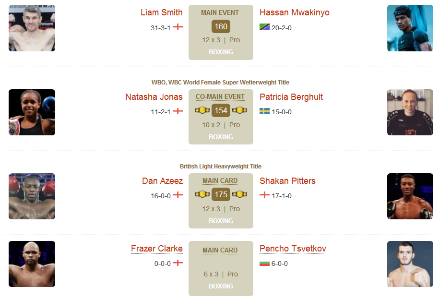Viewport: 439px width, 299px height.
Task: Open Patricia Berghult's profile link
Action: tap(291, 97)
